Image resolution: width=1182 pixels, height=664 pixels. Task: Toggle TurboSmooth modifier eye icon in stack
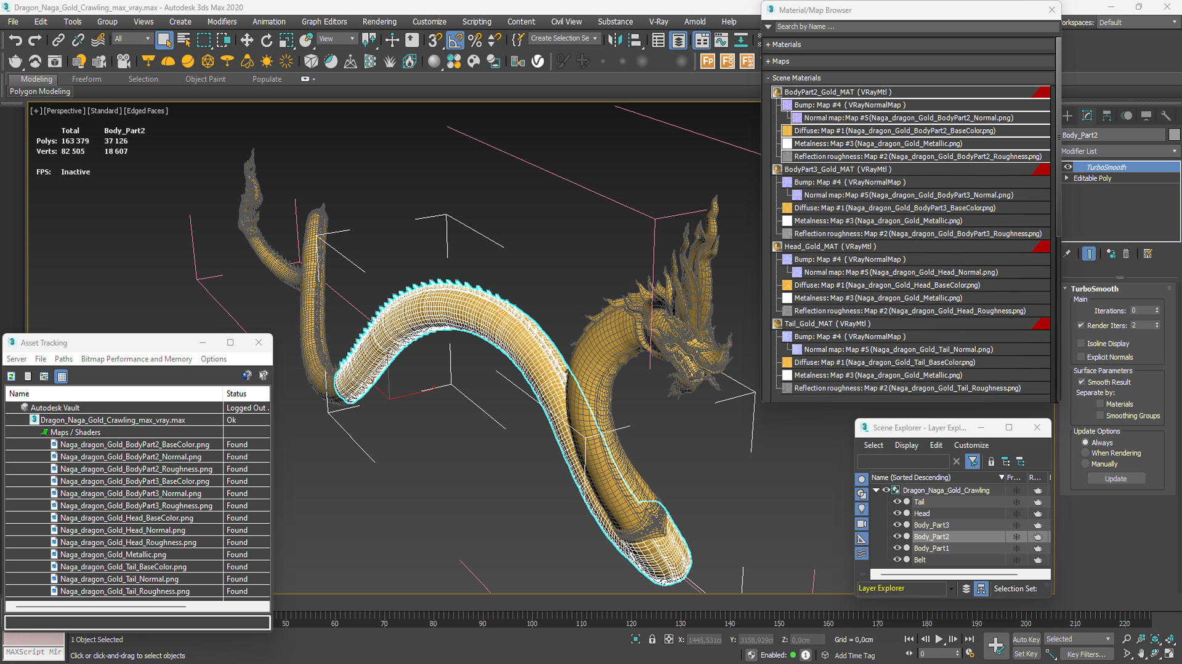coord(1068,167)
